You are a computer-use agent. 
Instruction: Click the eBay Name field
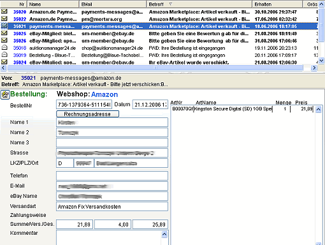(x=112, y=197)
